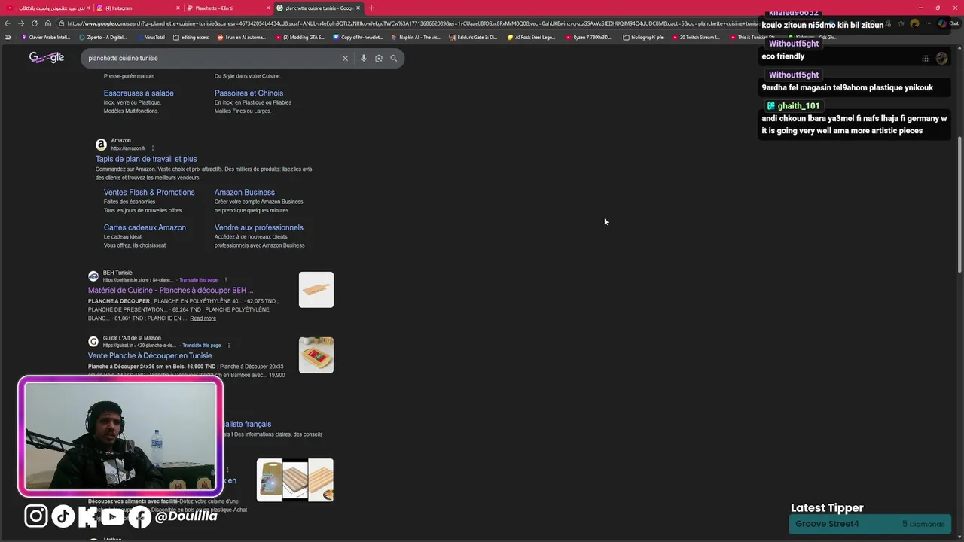Open the Copy of hr-newsletter bookmark
This screenshot has height=542, width=964.
pyautogui.click(x=358, y=37)
